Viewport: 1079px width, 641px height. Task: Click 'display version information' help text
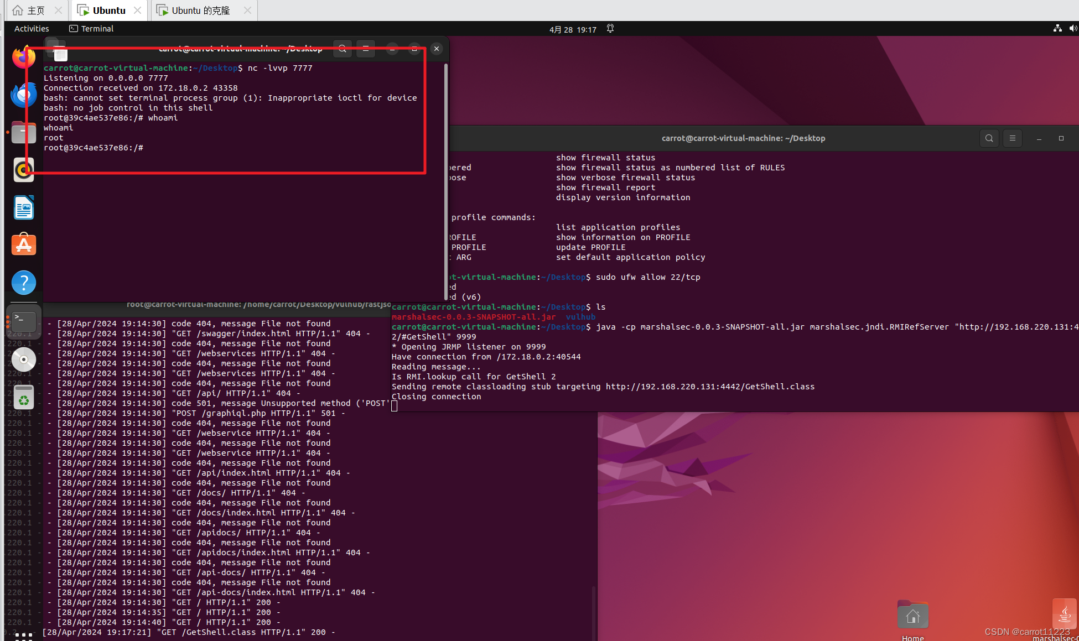point(623,197)
